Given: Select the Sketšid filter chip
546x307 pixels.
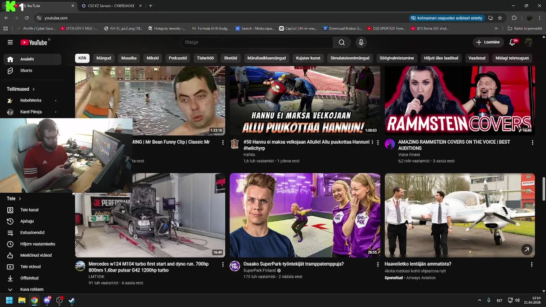Looking at the screenshot, I should [x=230, y=58].
